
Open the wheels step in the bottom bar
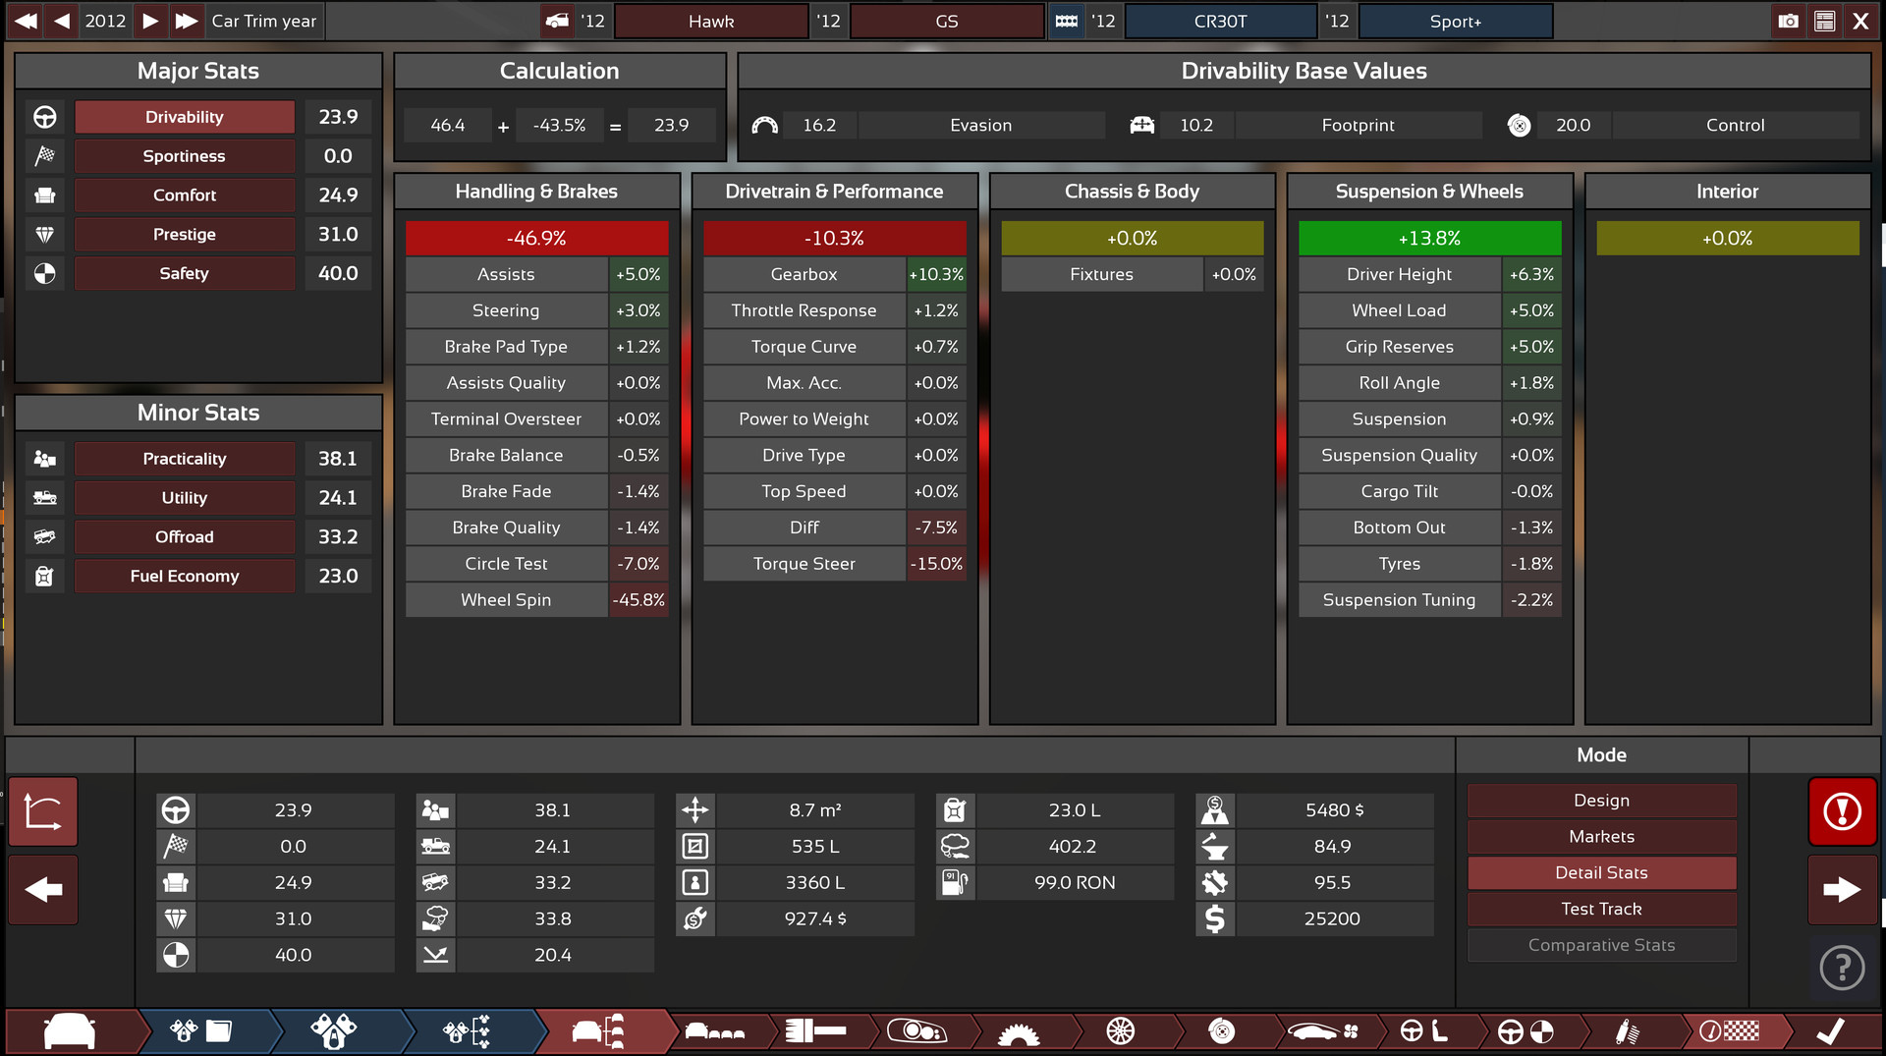[1120, 1030]
